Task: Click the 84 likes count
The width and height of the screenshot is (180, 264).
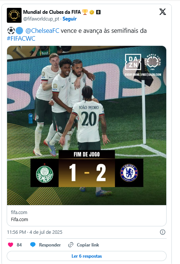Action: pyautogui.click(x=19, y=245)
